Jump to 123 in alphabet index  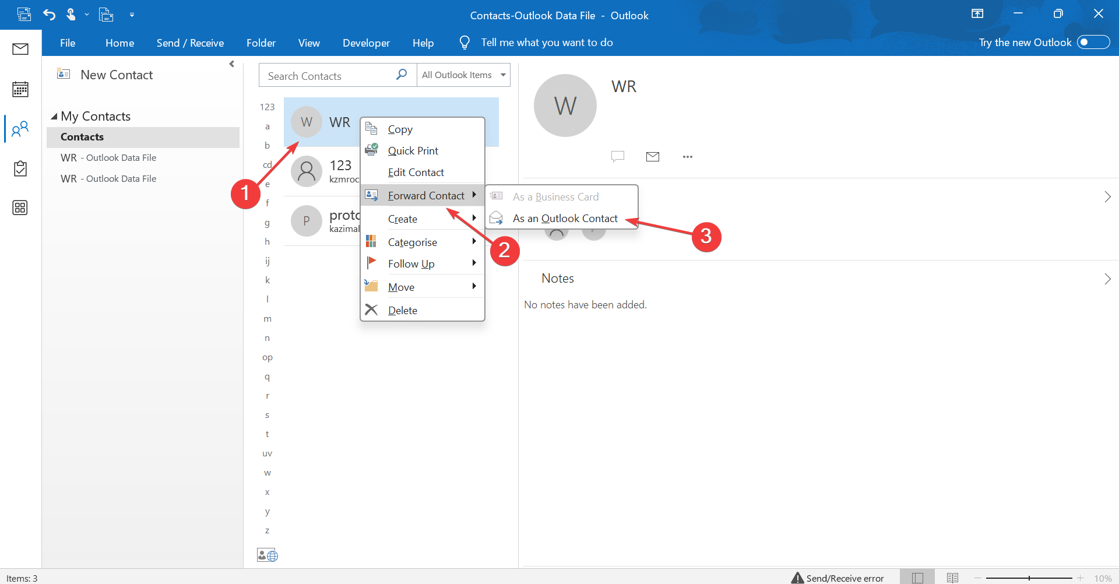click(x=267, y=107)
